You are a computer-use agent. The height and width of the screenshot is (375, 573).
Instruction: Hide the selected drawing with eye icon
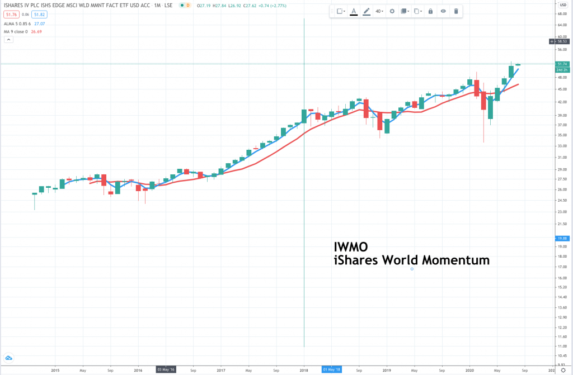pyautogui.click(x=443, y=11)
